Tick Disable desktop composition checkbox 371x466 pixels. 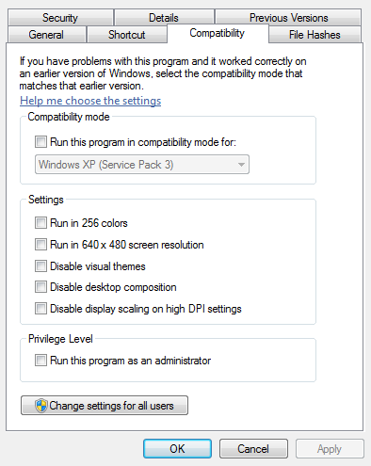click(x=40, y=287)
